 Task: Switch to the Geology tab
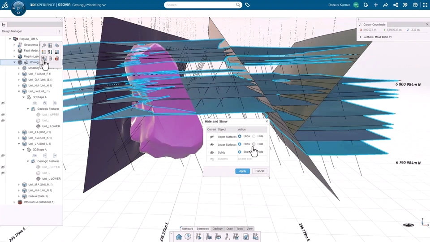point(218,229)
